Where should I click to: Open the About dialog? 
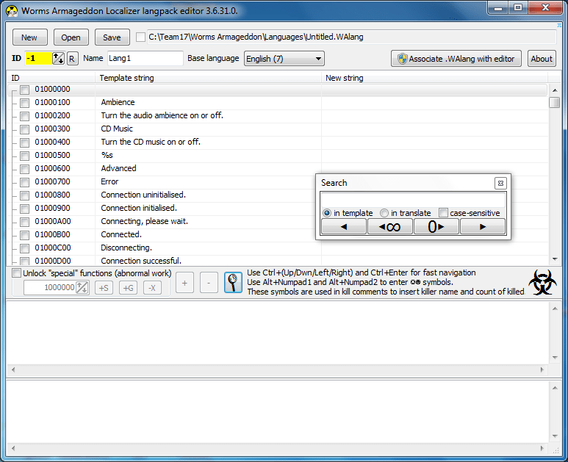click(542, 59)
